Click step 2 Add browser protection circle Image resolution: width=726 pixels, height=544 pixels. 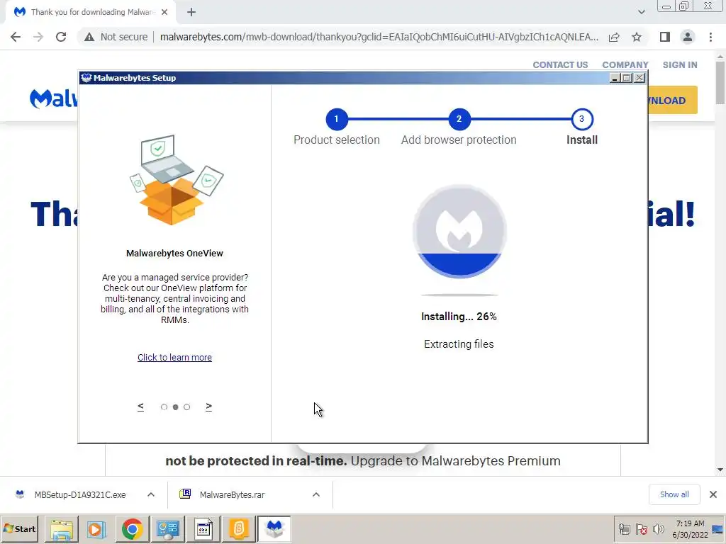coord(459,119)
